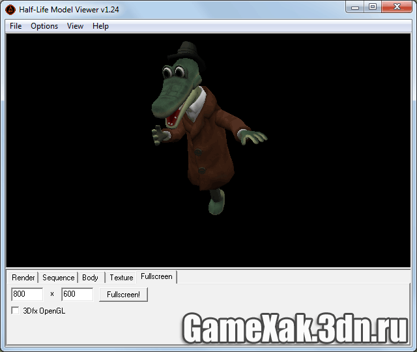Screen dimensions: 417x352
Task: Click the width field showing 800
Action: click(27, 294)
